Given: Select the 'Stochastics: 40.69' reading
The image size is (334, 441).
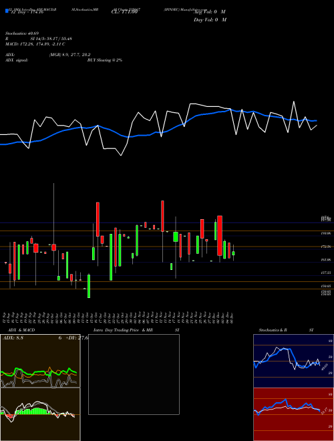Looking at the screenshot, I should (22, 33).
